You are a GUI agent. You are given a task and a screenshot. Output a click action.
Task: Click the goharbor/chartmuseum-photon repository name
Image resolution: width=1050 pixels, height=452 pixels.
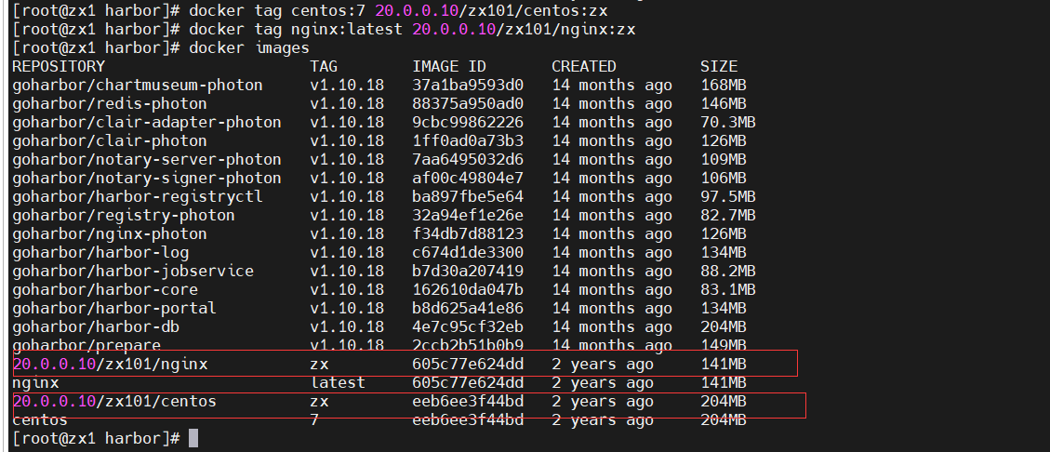[x=138, y=86]
